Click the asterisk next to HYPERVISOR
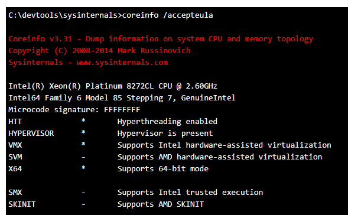Image resolution: width=348 pixels, height=215 pixels. pos(83,132)
